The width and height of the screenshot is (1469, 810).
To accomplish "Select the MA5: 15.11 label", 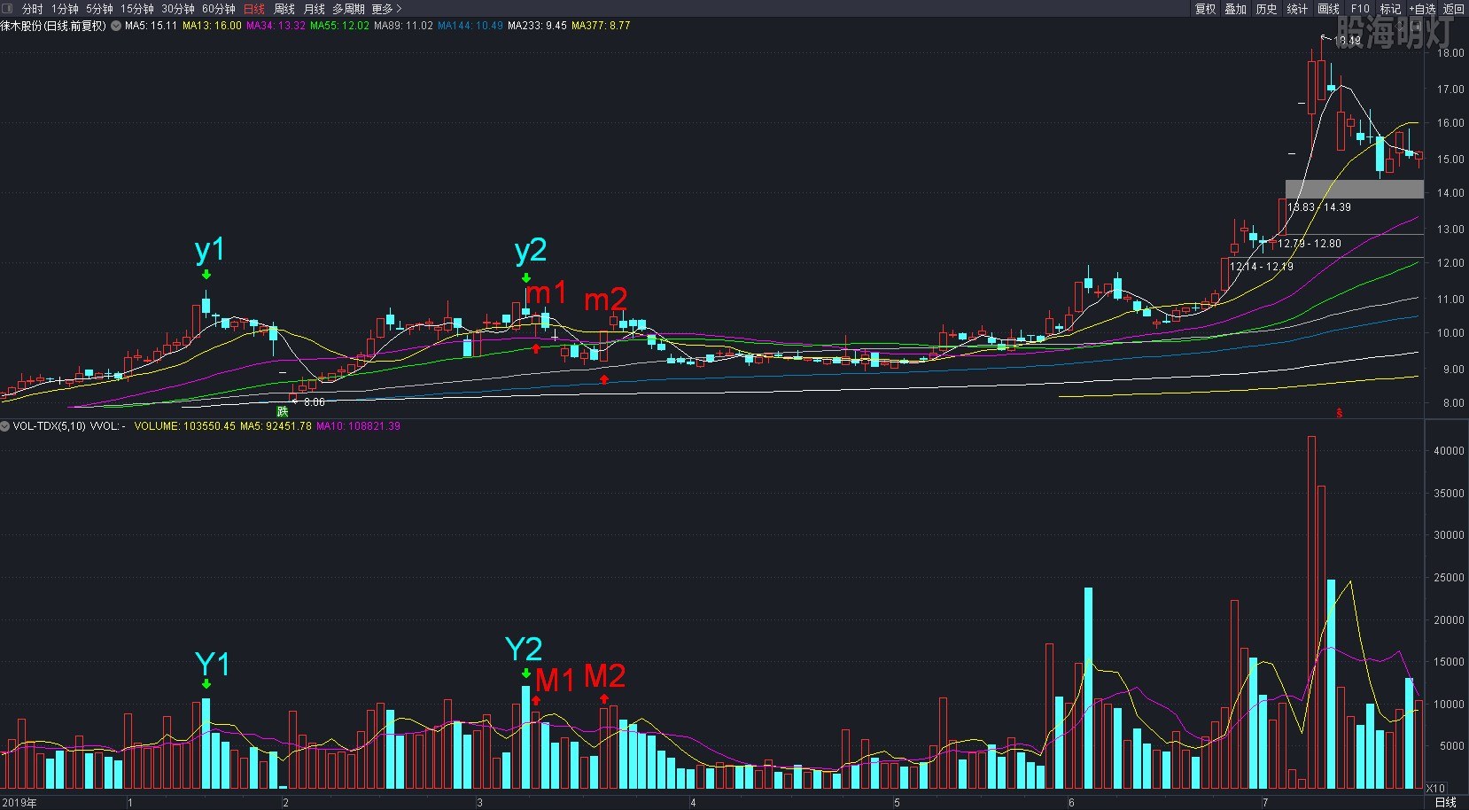I will tap(152, 26).
